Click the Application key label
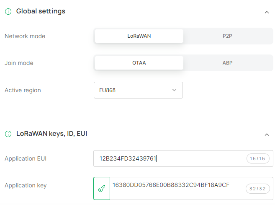This screenshot has height=205, width=275. [x=26, y=185]
